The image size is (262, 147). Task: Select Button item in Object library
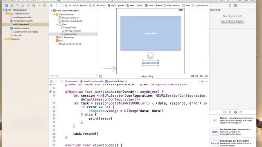(x=233, y=120)
